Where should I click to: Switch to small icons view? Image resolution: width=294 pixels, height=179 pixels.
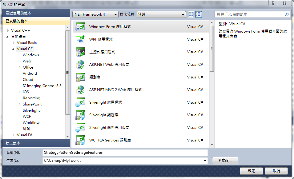[x=191, y=14]
